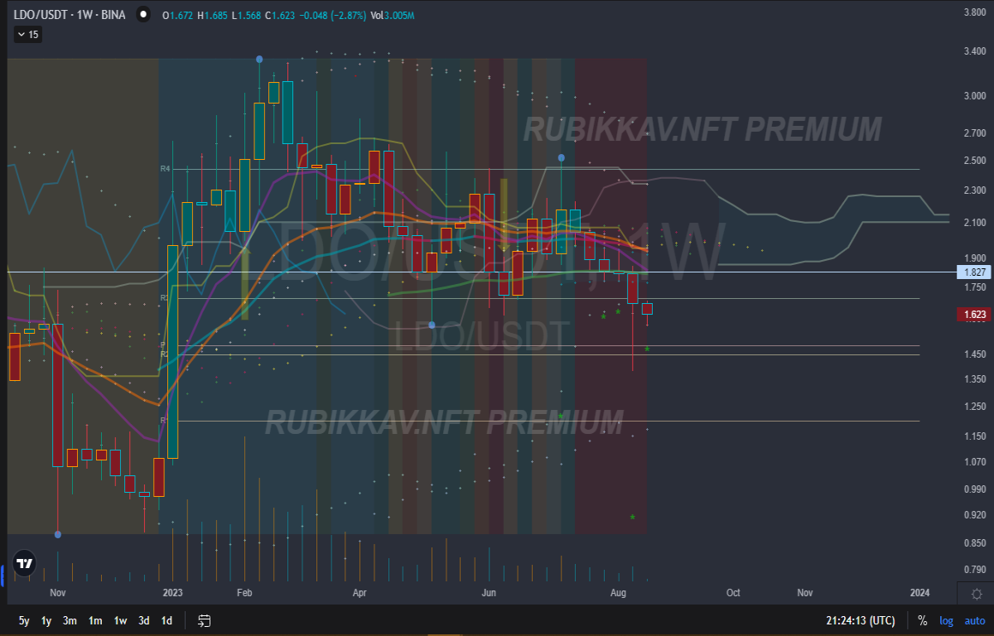Click the 1.827 horizontal line price label
Screen dimensions: 994x636
pos(974,272)
